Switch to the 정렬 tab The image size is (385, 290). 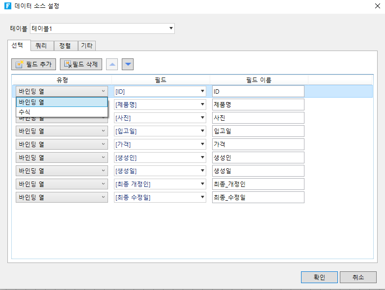[x=65, y=46]
